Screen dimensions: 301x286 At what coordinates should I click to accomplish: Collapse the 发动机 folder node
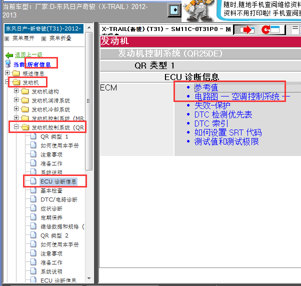7,82
